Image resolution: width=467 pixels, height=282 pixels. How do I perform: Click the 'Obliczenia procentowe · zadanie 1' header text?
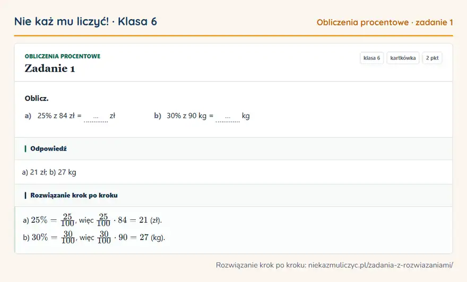click(385, 22)
